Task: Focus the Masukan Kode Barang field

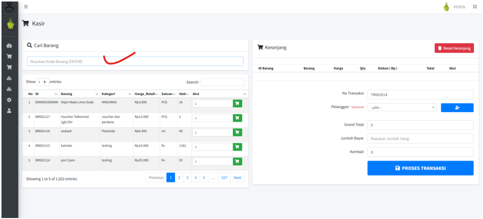Action: click(x=135, y=61)
